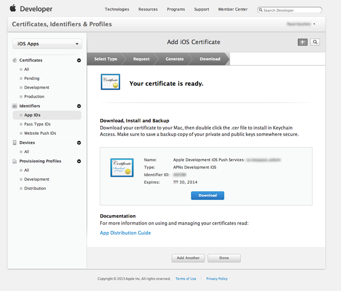The image size is (341, 291).
Task: Collapse the Devices section arrow
Action: [x=79, y=142]
